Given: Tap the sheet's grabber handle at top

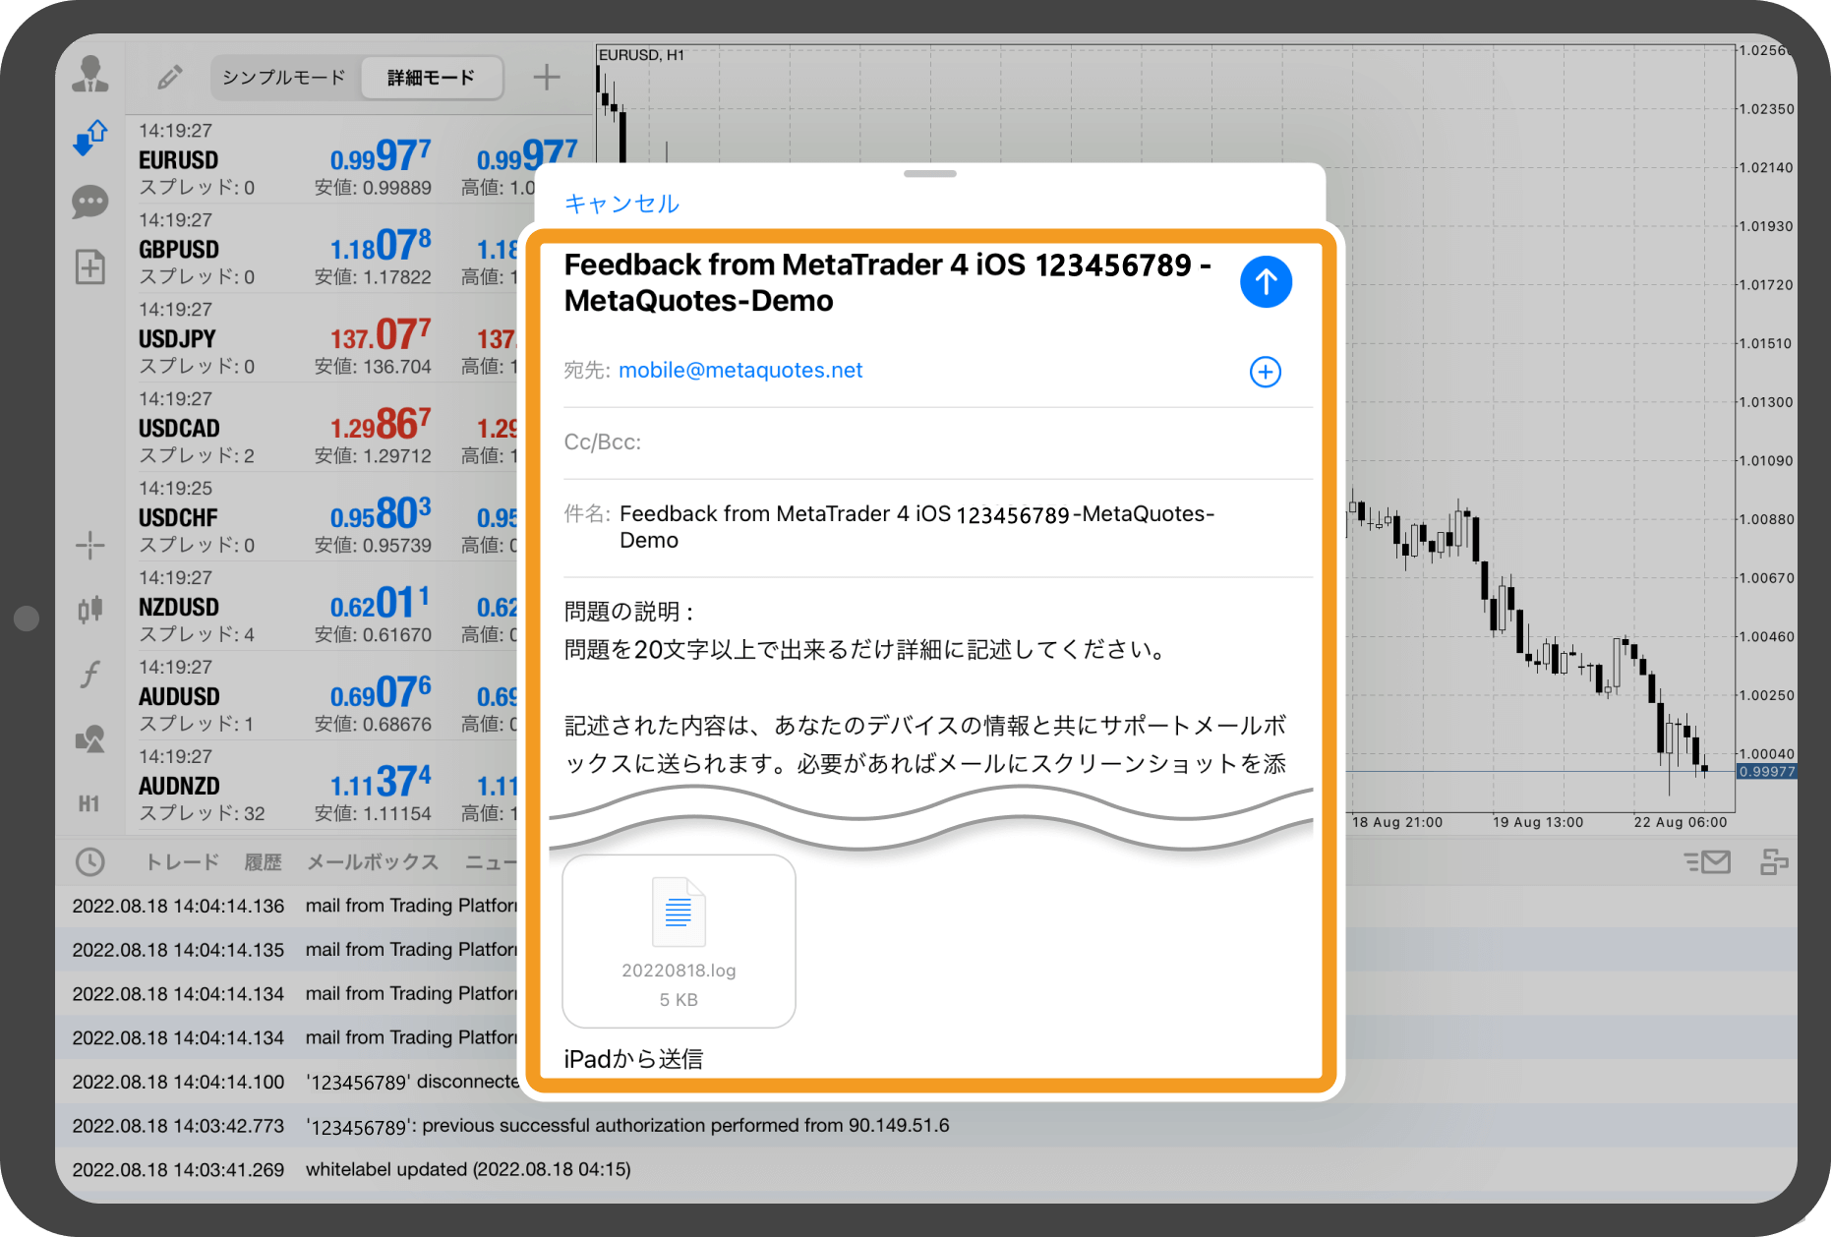Looking at the screenshot, I should point(929,174).
